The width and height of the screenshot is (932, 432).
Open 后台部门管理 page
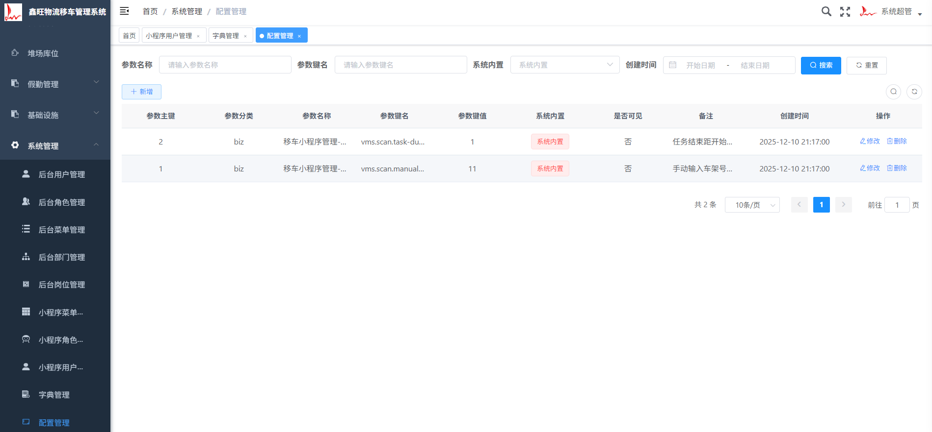pyautogui.click(x=55, y=257)
